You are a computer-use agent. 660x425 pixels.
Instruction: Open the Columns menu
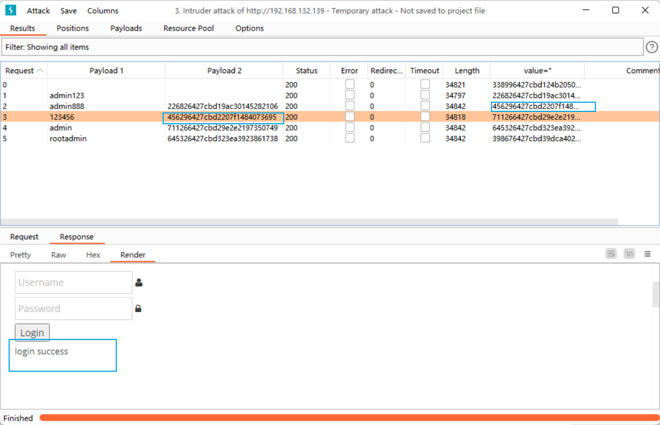103,11
